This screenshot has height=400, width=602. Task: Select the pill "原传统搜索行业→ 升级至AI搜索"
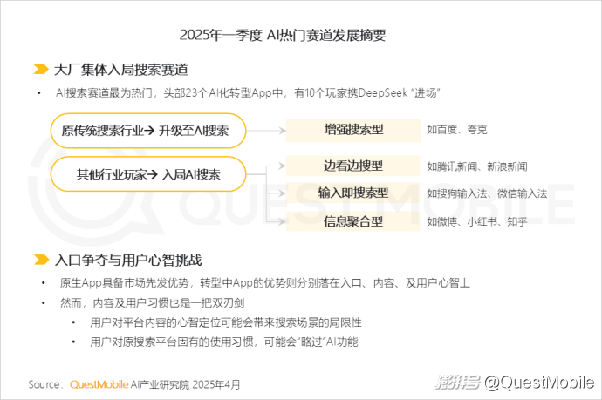click(x=148, y=131)
